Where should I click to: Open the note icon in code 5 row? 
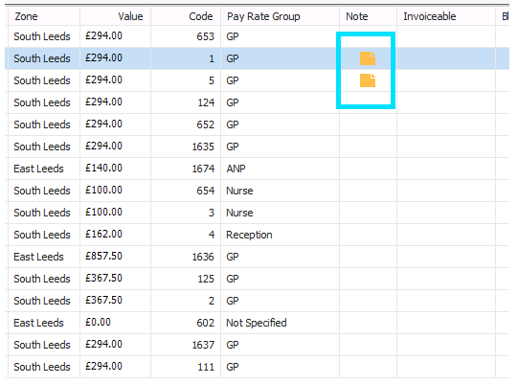tap(368, 80)
